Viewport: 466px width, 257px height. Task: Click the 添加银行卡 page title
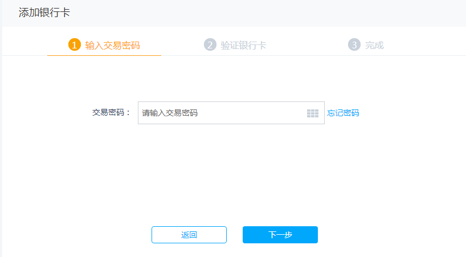point(44,13)
